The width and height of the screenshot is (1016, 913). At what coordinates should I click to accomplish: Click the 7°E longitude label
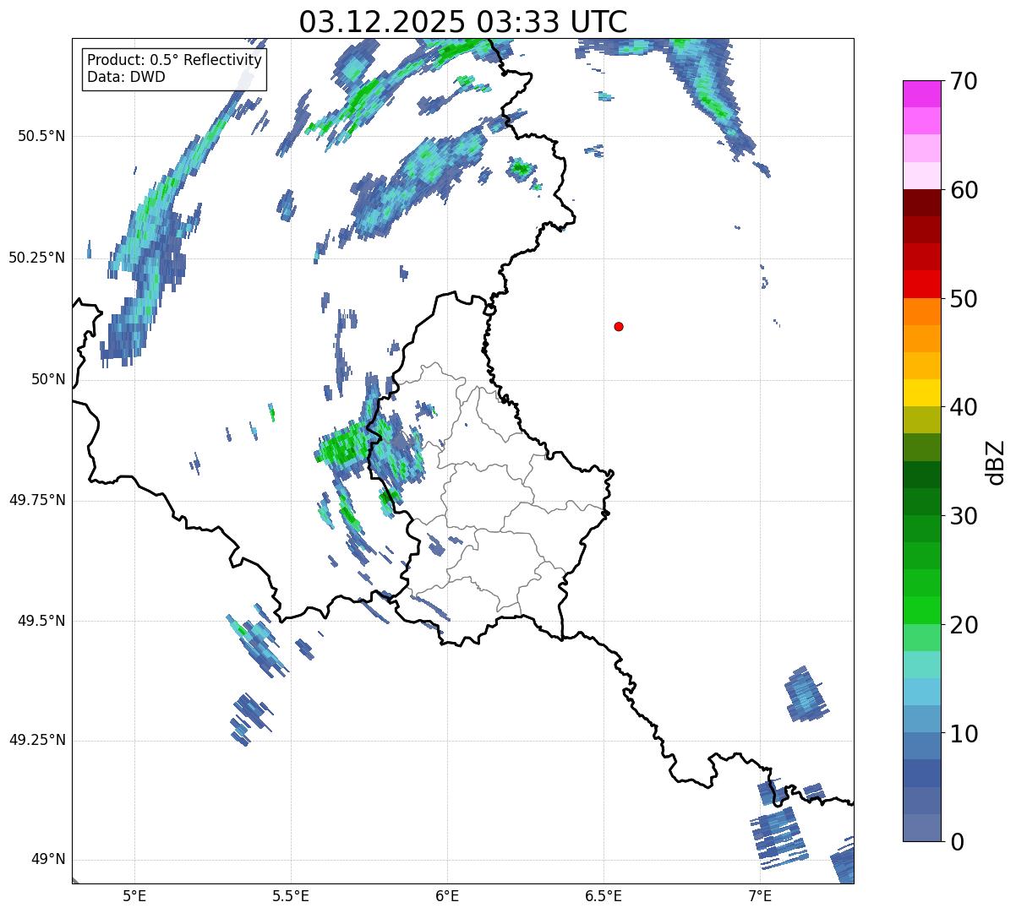click(x=760, y=895)
